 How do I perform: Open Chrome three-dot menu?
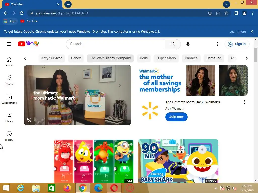(x=252, y=13)
